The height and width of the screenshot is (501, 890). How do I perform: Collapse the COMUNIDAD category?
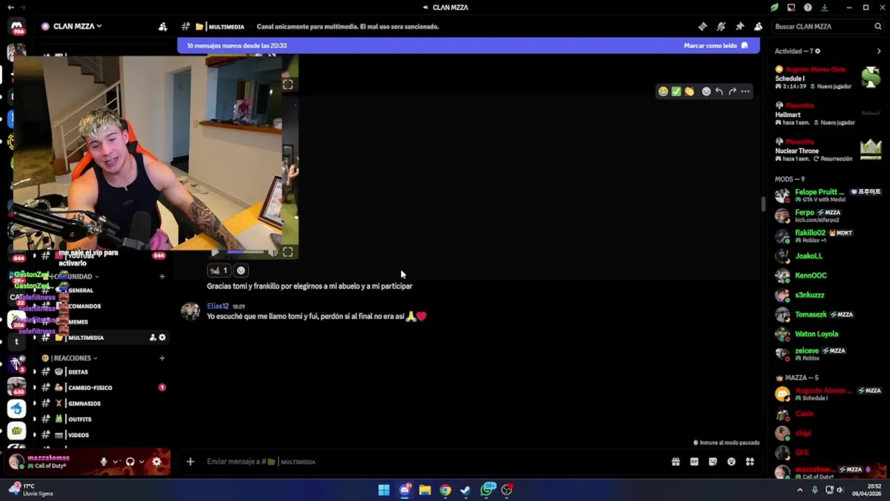click(76, 276)
